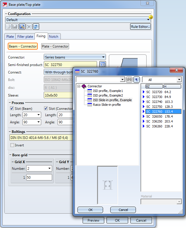
Task: Open the Connector Series beams dropdown
Action: (x=103, y=57)
